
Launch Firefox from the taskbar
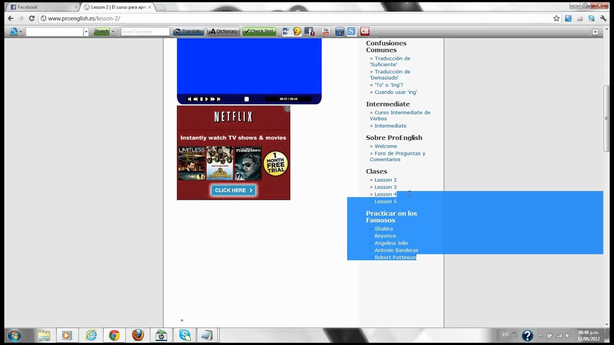(138, 335)
